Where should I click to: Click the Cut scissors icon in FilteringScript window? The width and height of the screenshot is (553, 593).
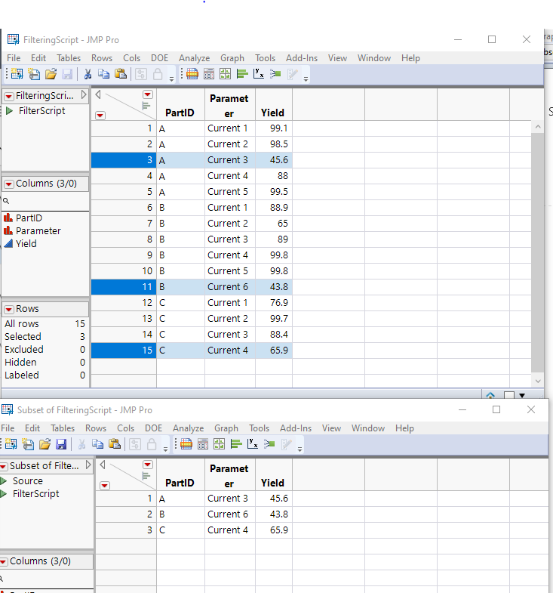coord(88,74)
